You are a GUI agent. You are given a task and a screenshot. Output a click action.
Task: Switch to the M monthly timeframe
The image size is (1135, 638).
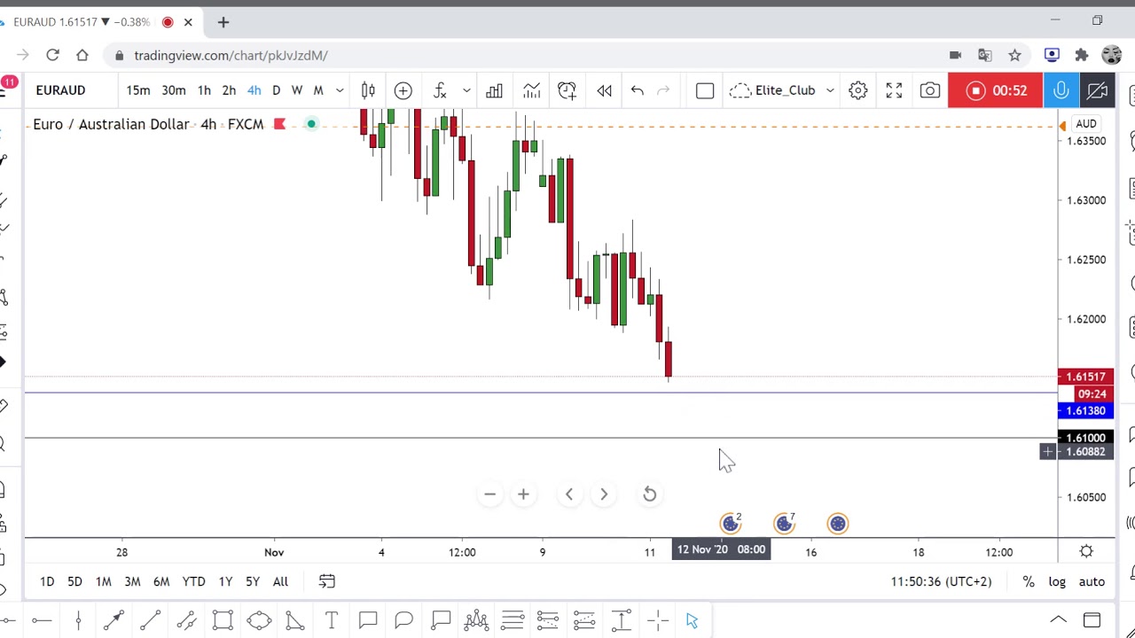coord(318,90)
